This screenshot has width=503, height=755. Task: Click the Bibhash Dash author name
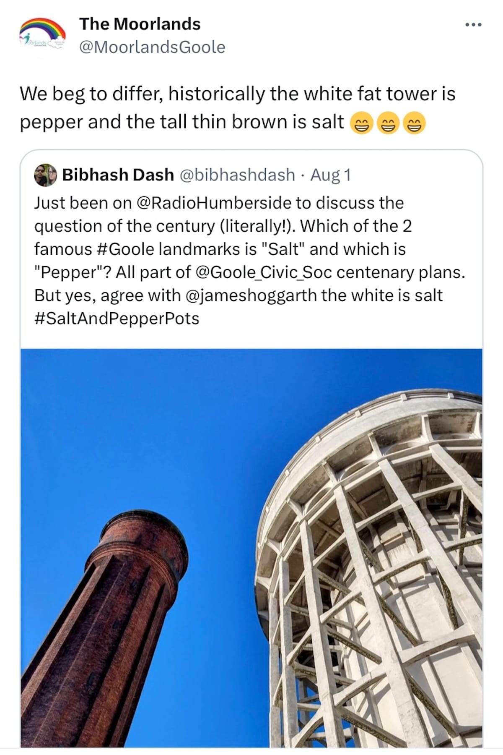coord(118,175)
